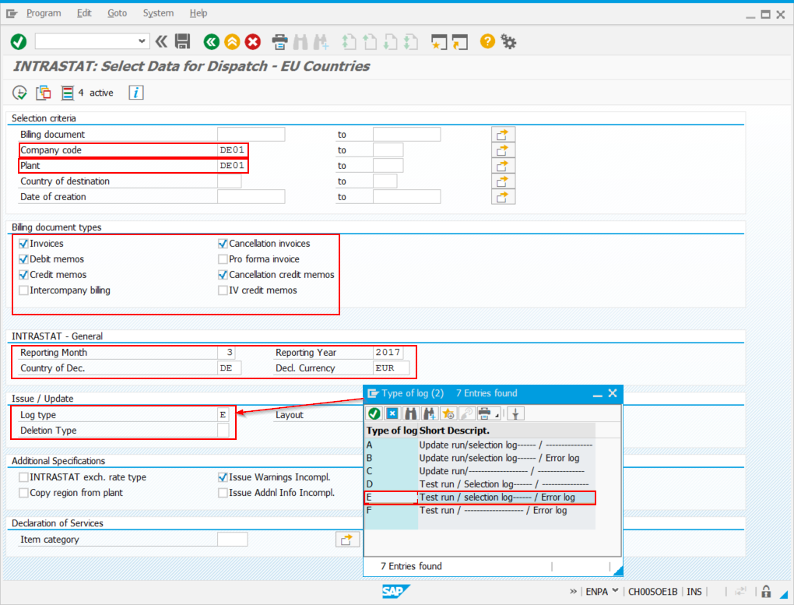Image resolution: width=794 pixels, height=605 pixels.
Task: Click the popup Find binoculars icon
Action: 411,413
